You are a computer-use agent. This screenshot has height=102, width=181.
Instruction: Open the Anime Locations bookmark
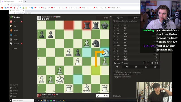pos(72,8)
